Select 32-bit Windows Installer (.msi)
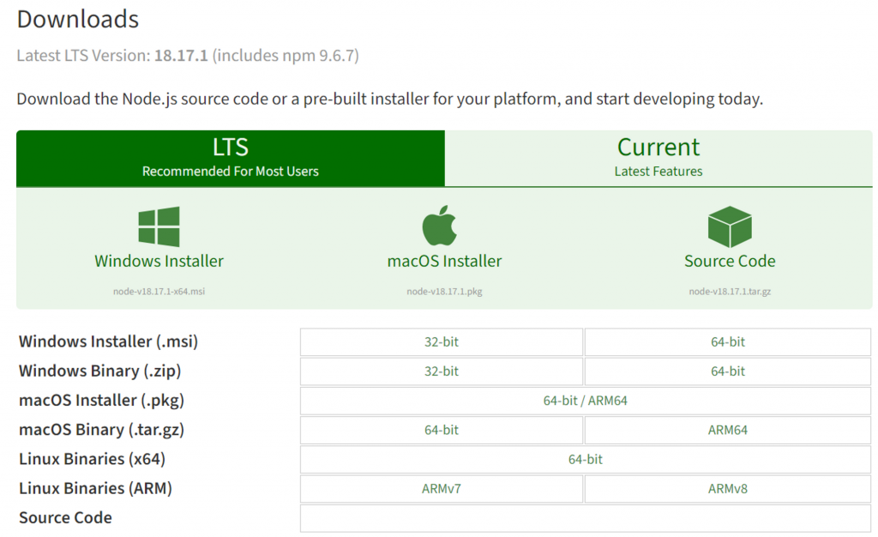Image resolution: width=878 pixels, height=537 pixels. click(x=442, y=342)
